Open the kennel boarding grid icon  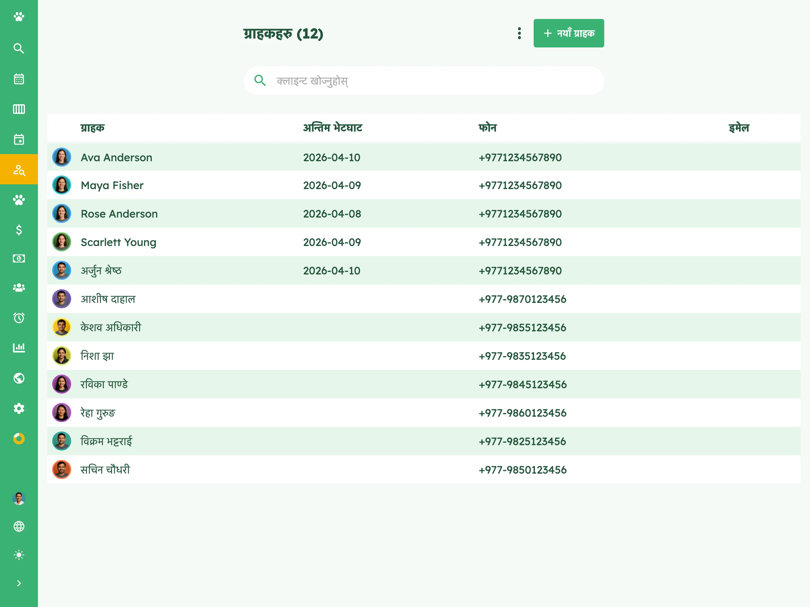tap(19, 109)
